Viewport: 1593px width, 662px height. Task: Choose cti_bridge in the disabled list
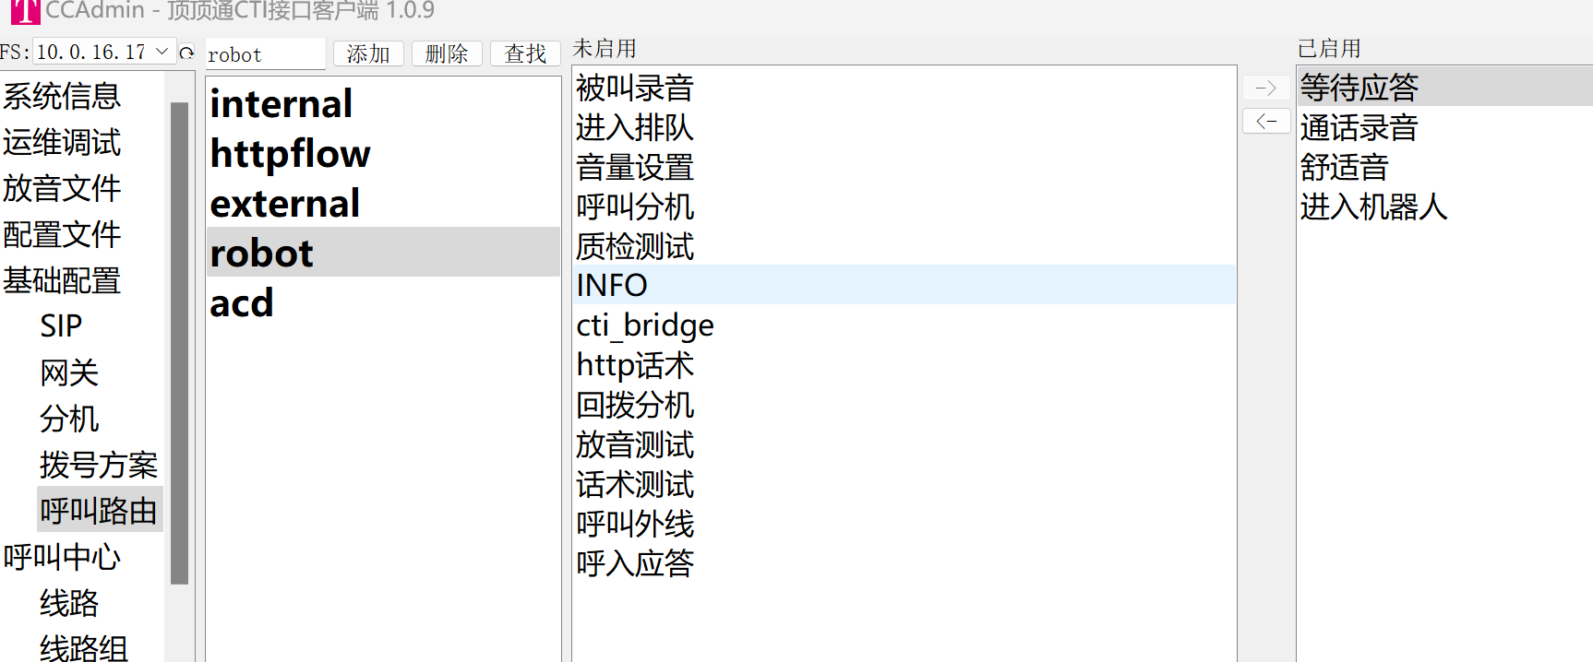point(904,325)
